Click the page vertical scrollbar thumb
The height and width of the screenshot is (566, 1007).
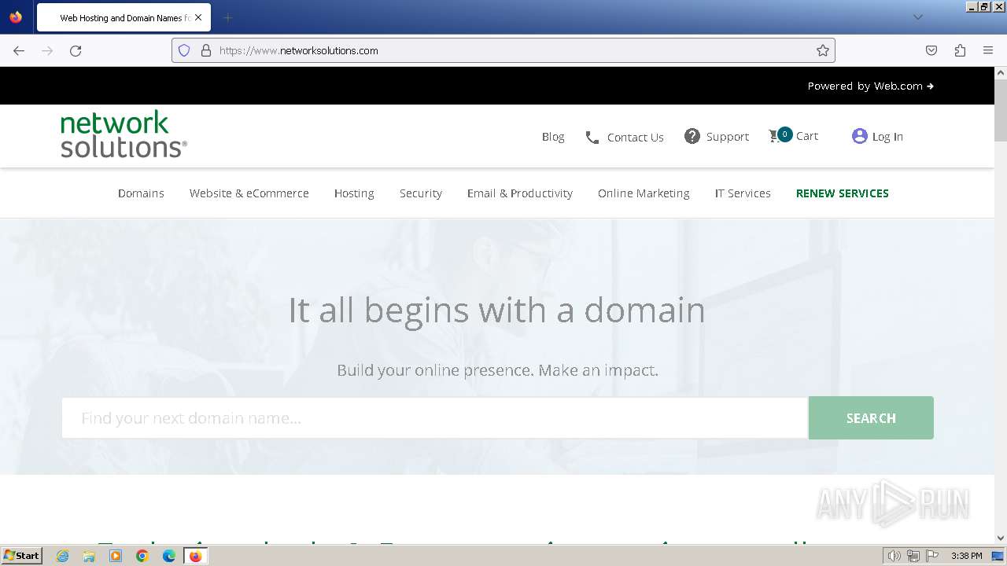pos(1001,110)
